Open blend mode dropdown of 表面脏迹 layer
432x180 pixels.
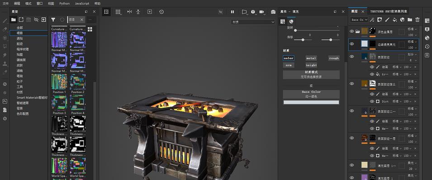point(412,54)
